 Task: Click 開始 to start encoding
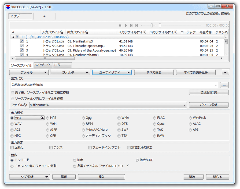(193, 177)
